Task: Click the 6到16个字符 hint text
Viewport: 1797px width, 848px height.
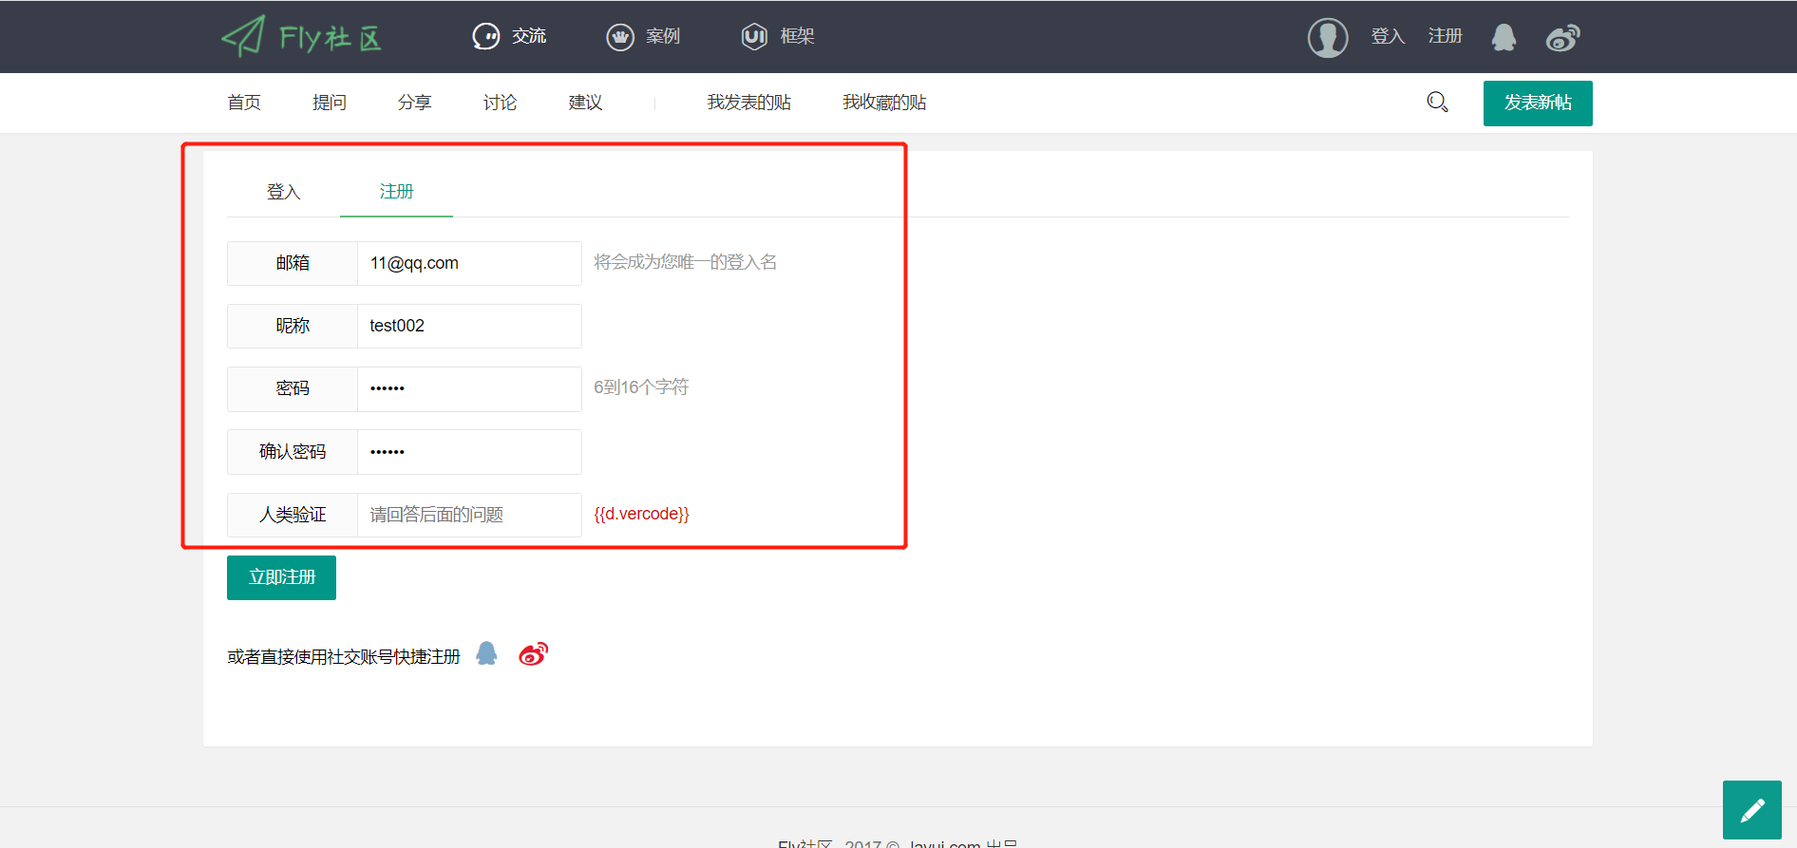Action: click(641, 387)
